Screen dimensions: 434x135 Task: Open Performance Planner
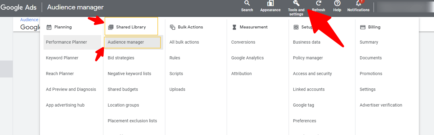(x=66, y=42)
